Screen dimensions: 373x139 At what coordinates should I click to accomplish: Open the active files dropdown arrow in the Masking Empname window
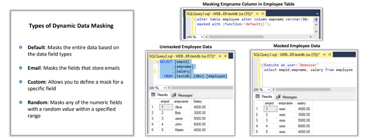(x=317, y=14)
